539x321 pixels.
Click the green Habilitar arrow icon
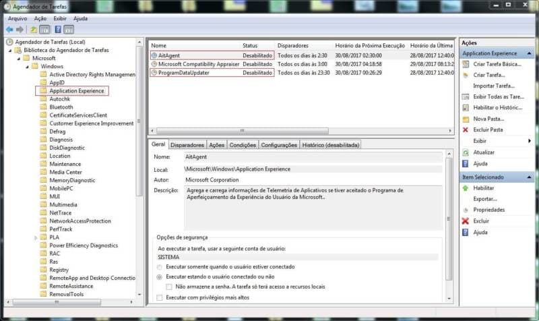pos(466,188)
